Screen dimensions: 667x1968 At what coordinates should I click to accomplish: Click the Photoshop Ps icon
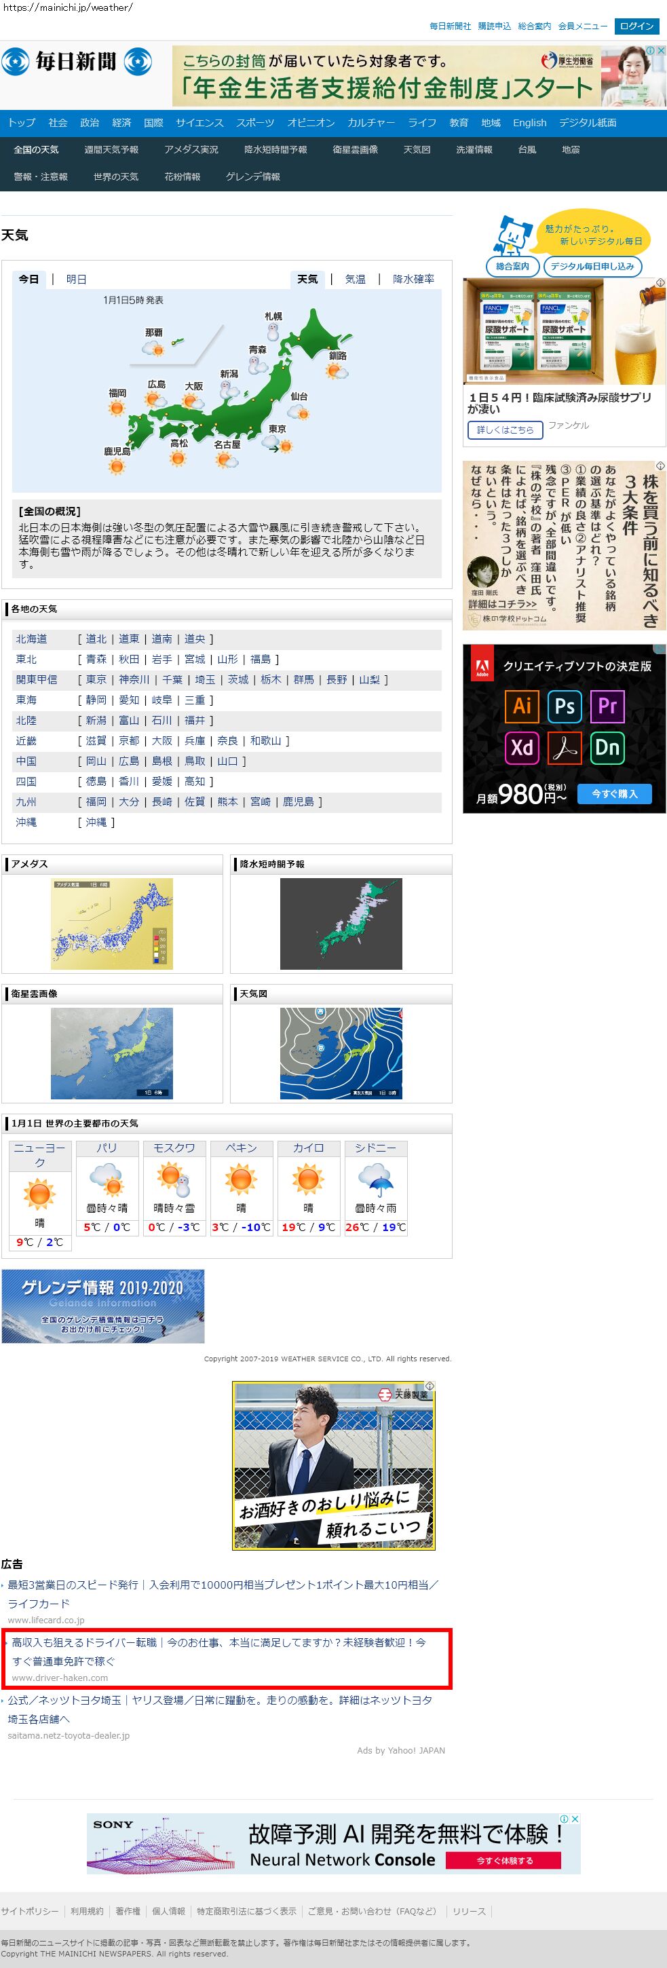[565, 706]
